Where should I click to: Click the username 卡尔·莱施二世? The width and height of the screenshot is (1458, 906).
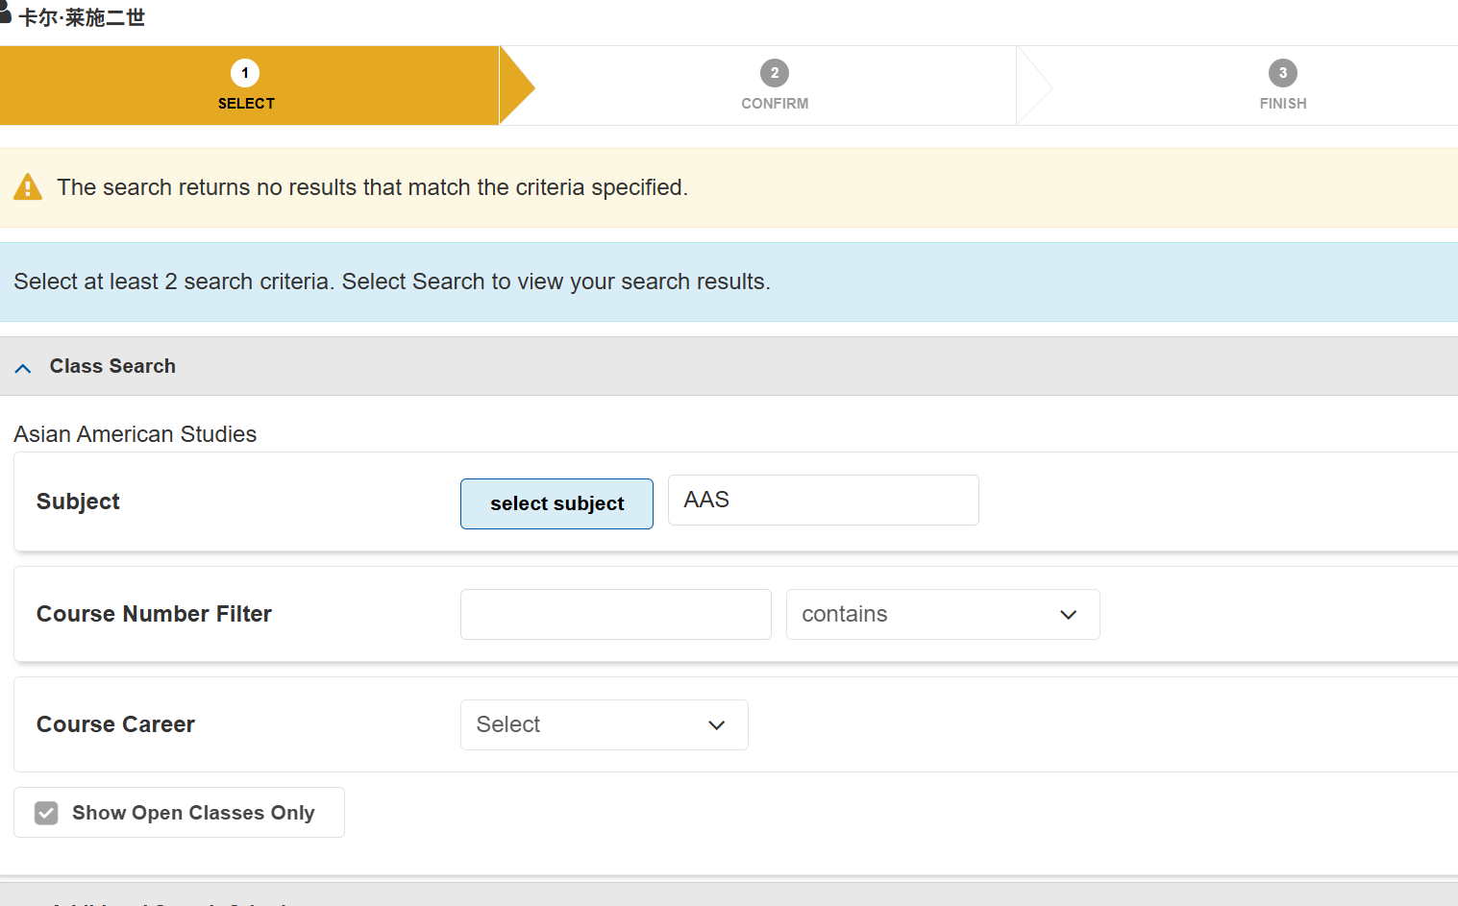coord(82,17)
